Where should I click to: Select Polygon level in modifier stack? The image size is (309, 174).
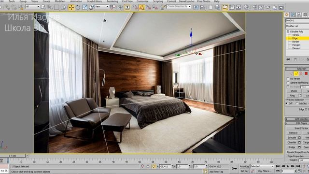(x=296, y=45)
